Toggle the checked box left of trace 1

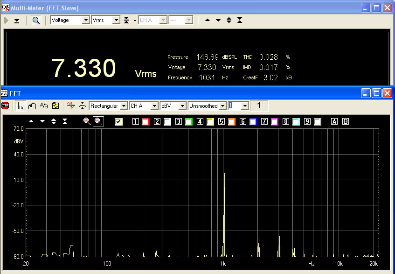pos(119,122)
